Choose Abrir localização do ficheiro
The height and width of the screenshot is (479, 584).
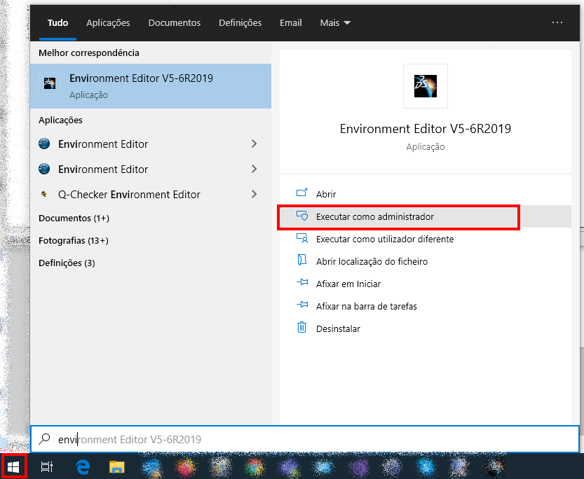pyautogui.click(x=372, y=261)
